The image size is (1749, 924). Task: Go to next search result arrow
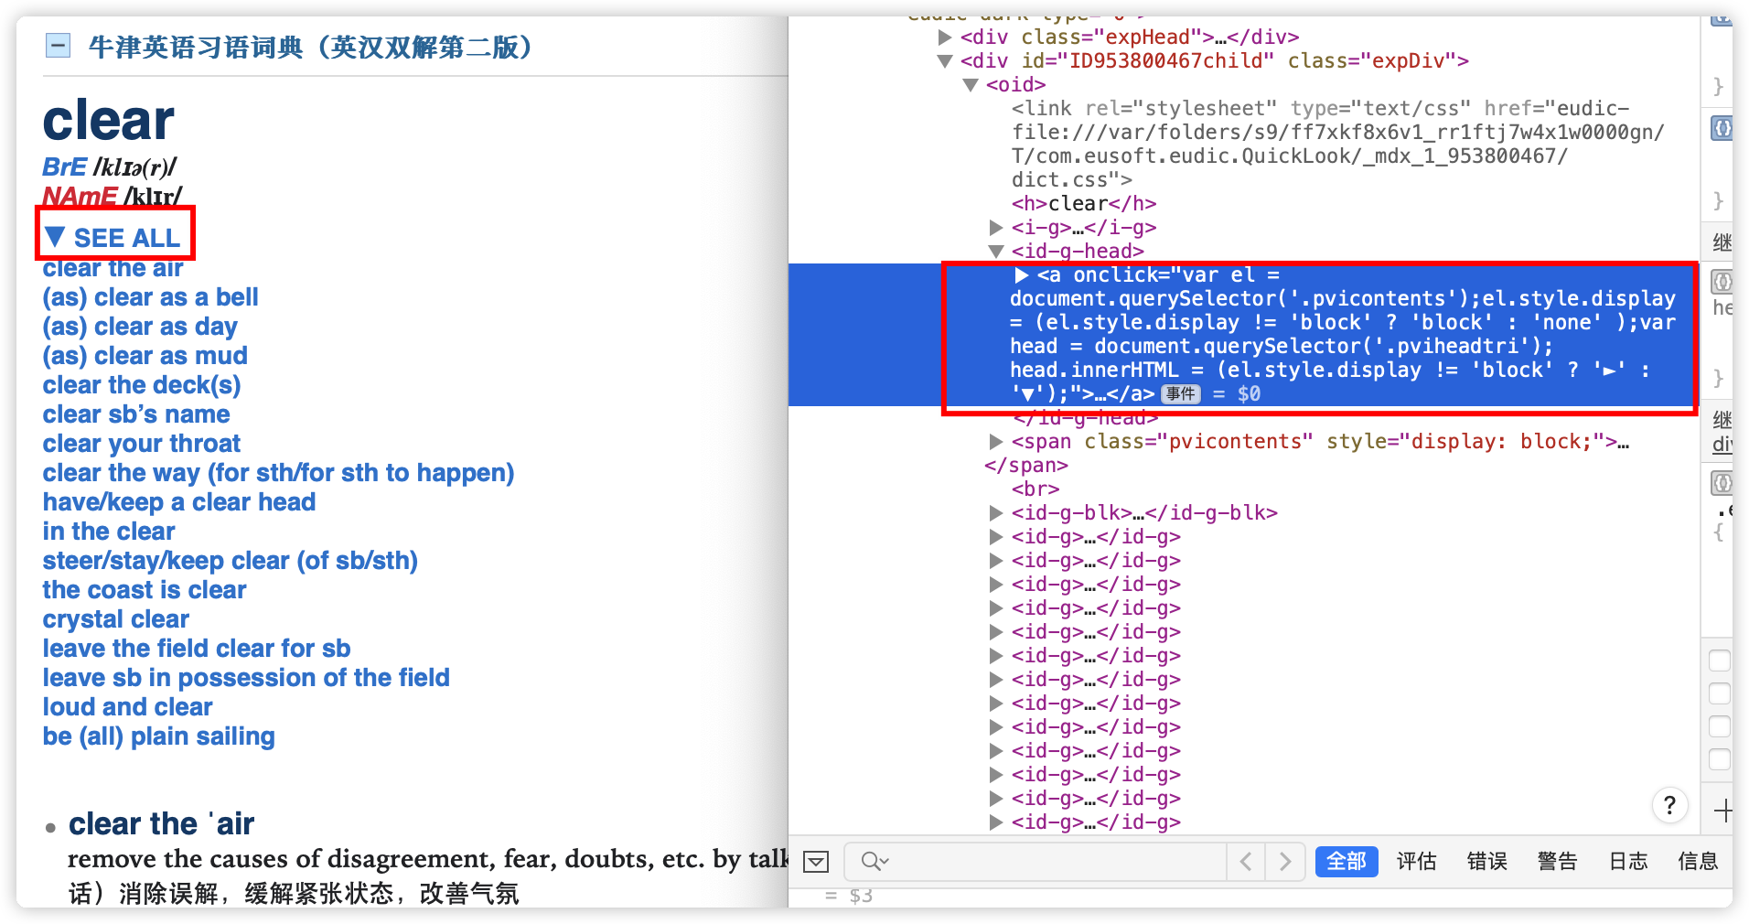pyautogui.click(x=1285, y=862)
